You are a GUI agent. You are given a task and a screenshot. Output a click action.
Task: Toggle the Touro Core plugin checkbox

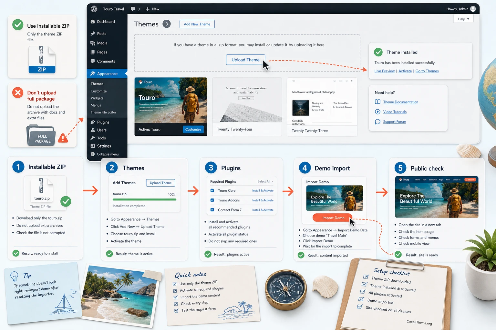[x=212, y=190]
